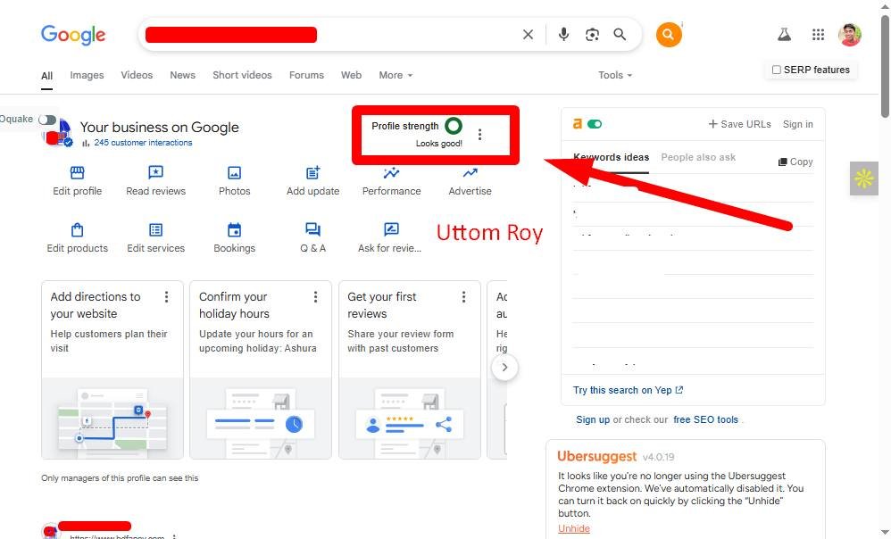Open Read reviews star icon
The width and height of the screenshot is (891, 539).
coord(155,173)
